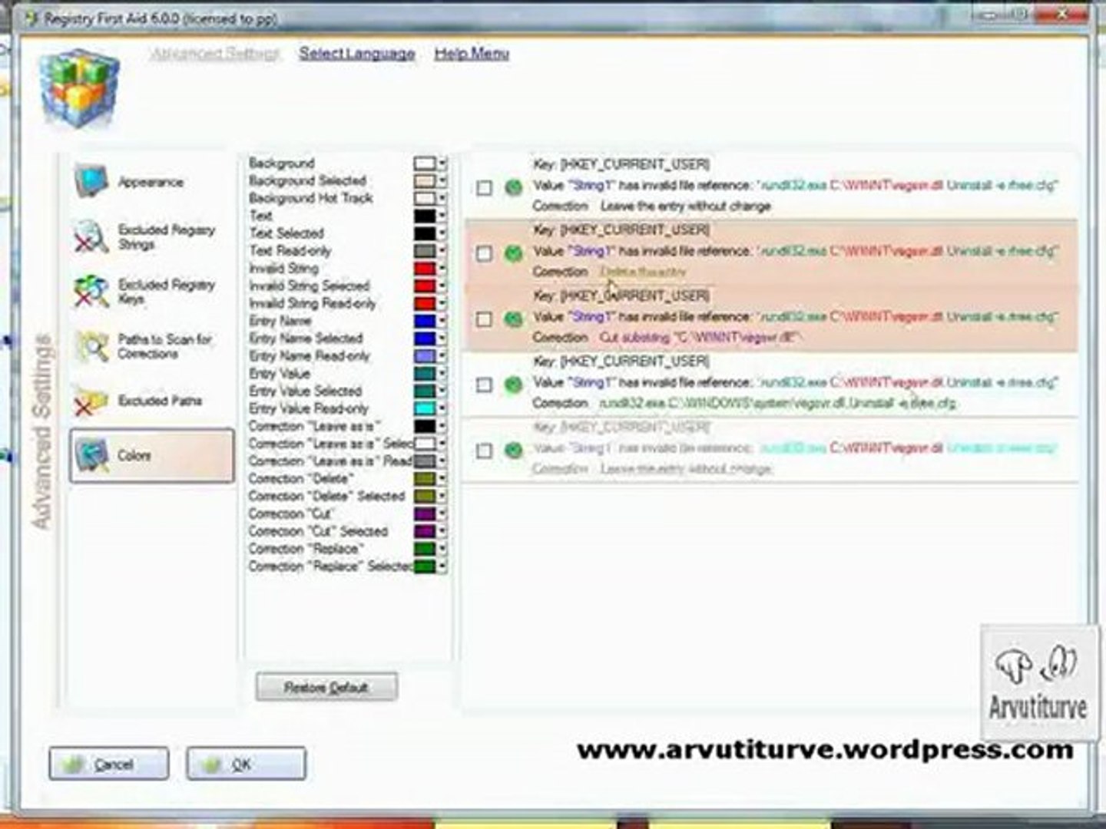
Task: Open Invalid String Read-only dropdown arrow
Action: pos(442,304)
